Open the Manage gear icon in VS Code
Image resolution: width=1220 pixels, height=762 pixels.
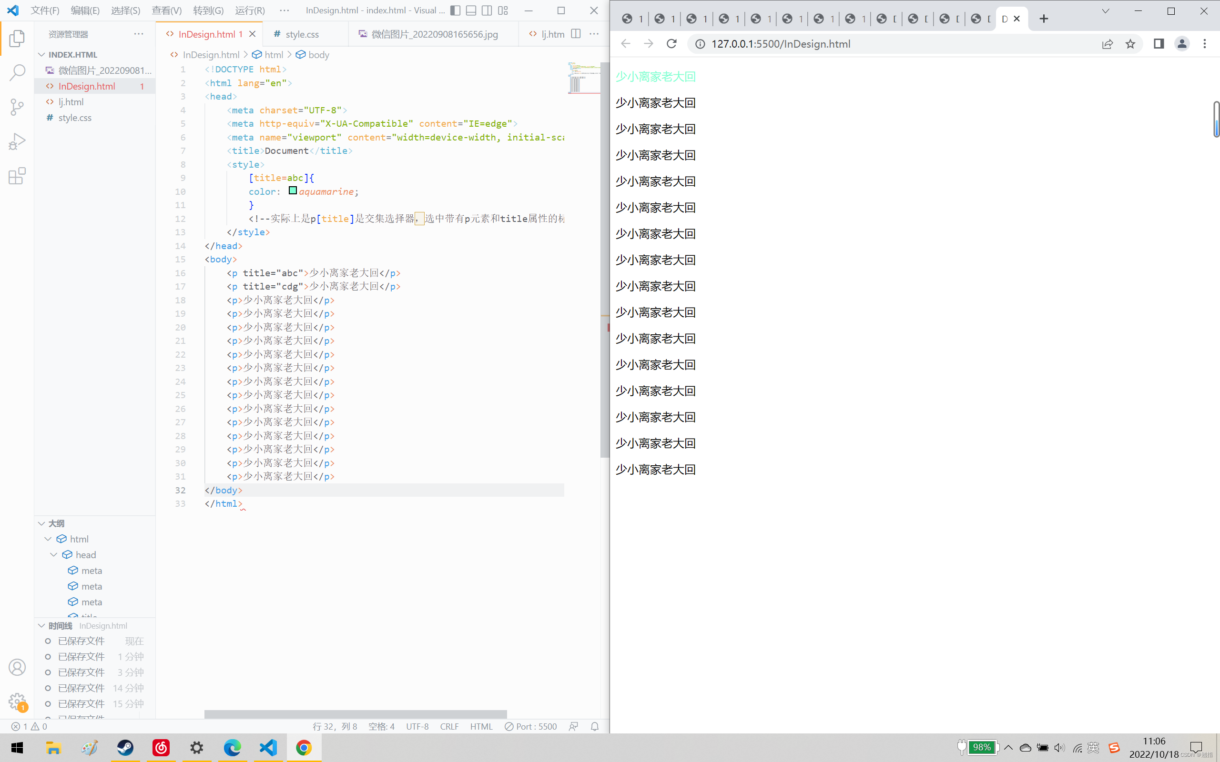17,701
